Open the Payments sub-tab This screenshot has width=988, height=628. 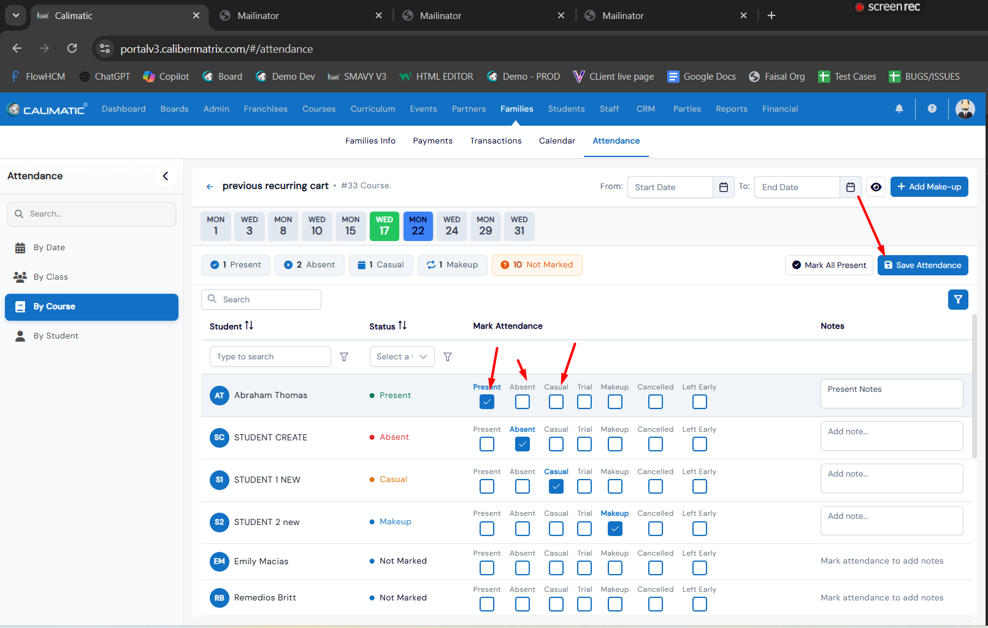click(x=432, y=141)
